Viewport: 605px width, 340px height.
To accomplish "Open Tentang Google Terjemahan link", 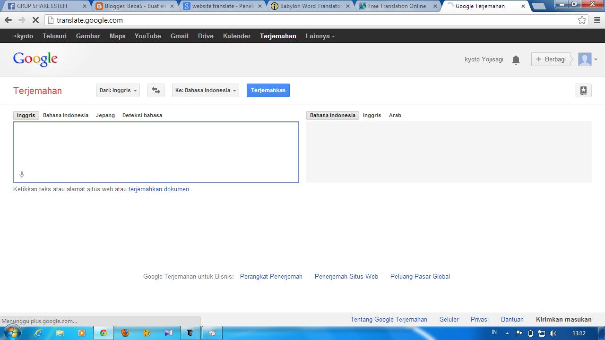I will pyautogui.click(x=389, y=319).
